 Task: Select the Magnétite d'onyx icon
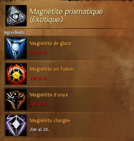coord(16,100)
